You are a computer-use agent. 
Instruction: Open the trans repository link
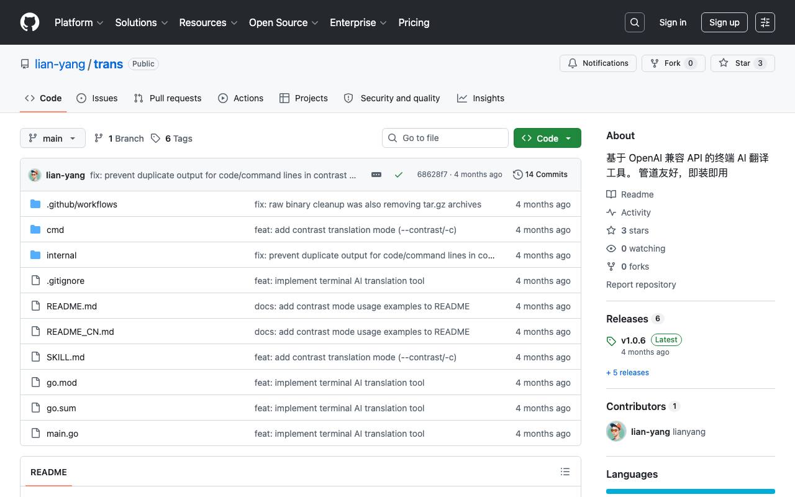click(108, 64)
